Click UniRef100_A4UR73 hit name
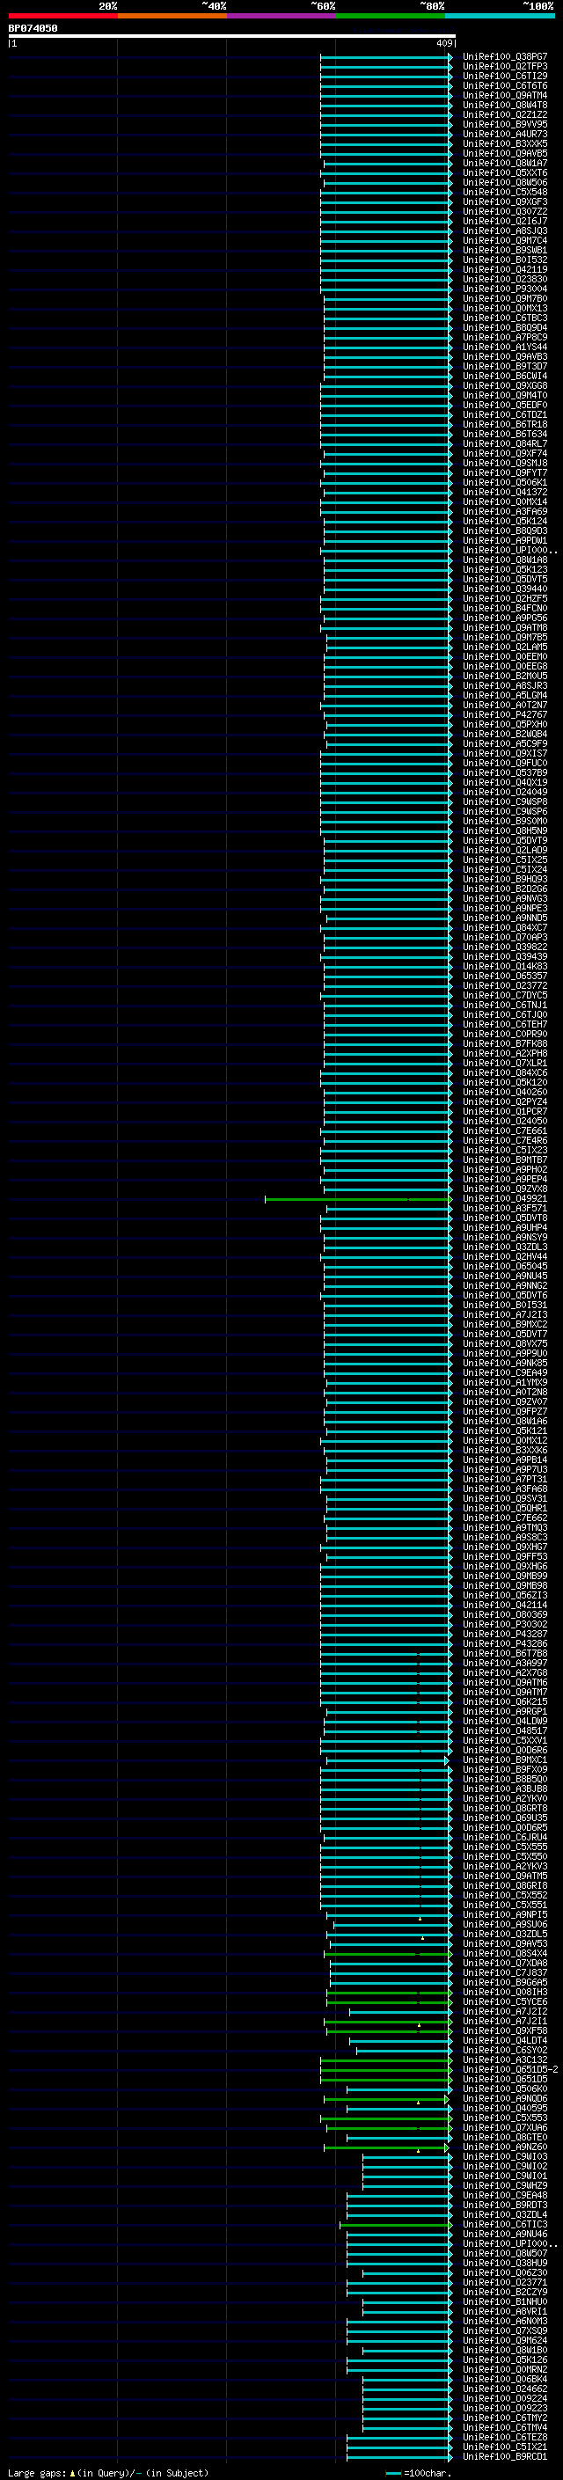 [504, 134]
